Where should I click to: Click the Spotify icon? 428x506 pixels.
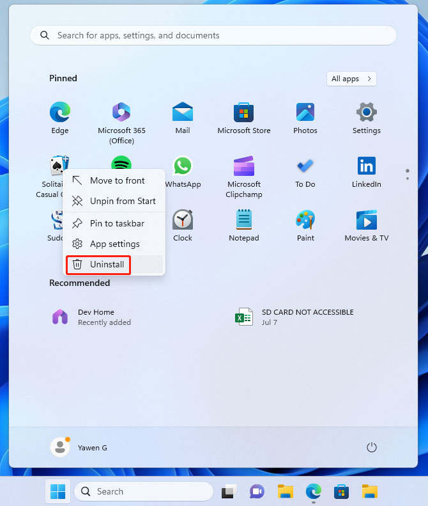coord(121,162)
